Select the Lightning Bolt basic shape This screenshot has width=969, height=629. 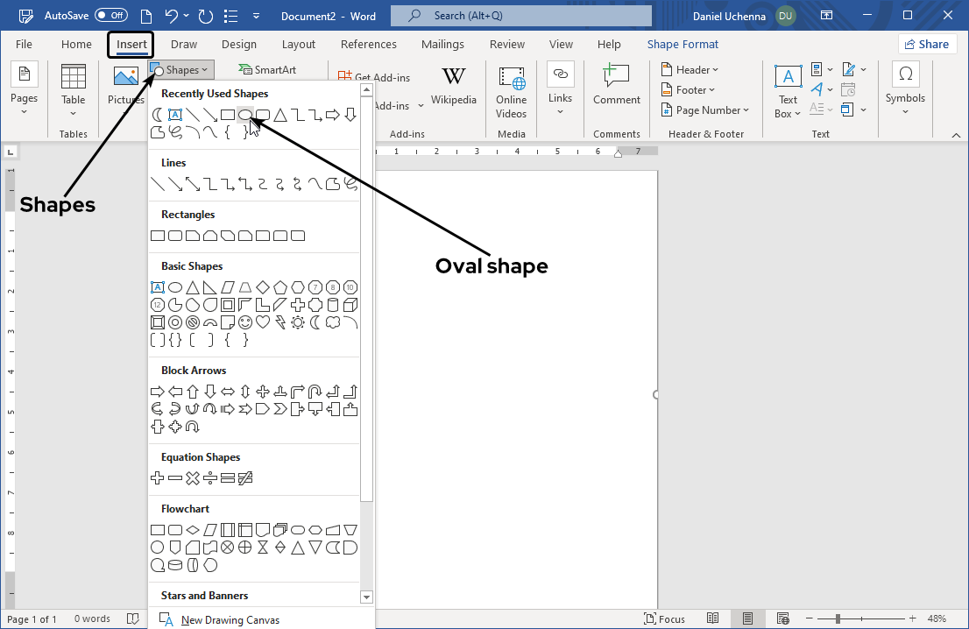280,322
